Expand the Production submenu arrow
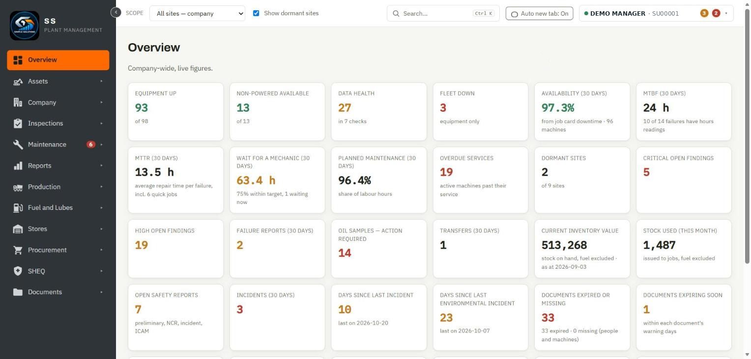751x359 pixels. click(x=102, y=187)
